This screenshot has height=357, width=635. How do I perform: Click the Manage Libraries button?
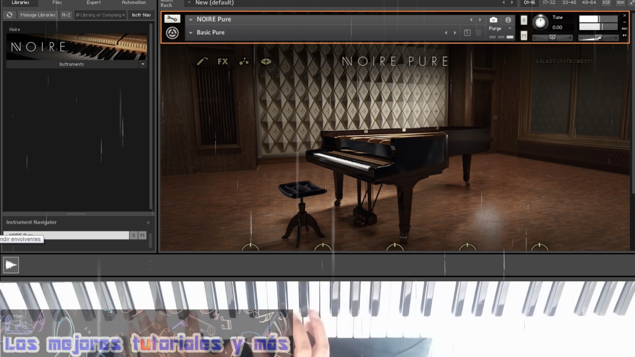click(38, 15)
